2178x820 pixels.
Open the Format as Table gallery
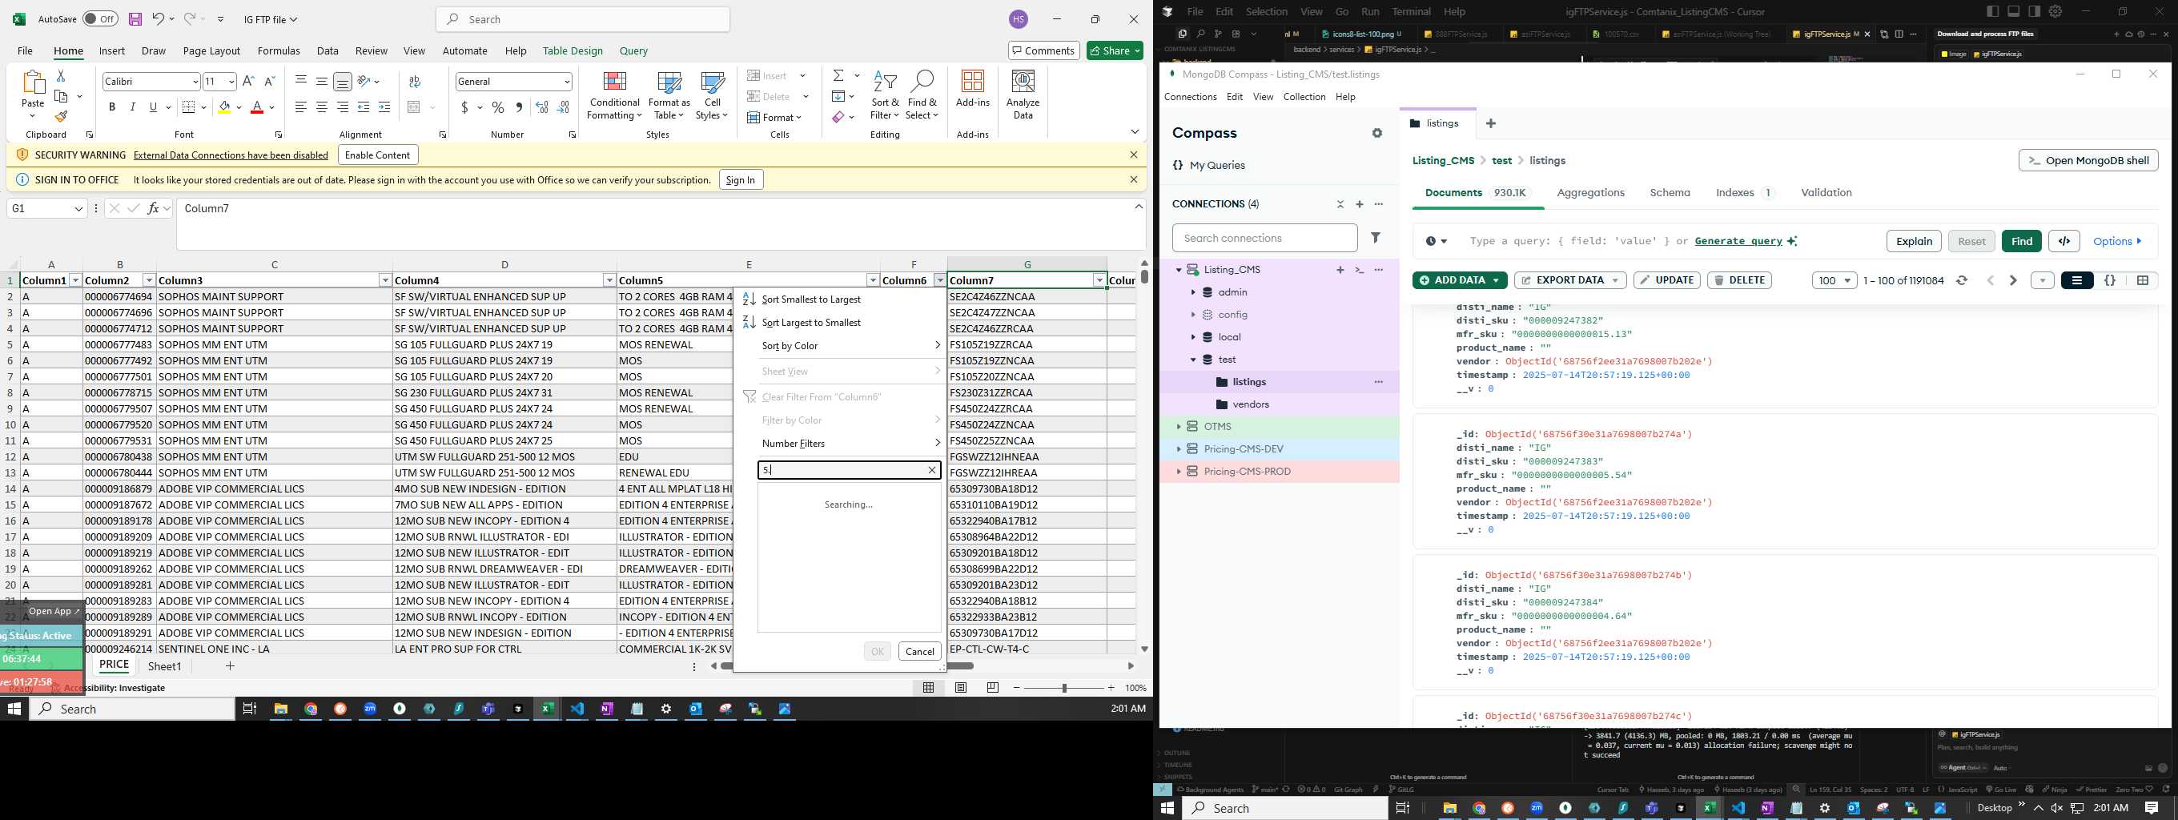[x=669, y=94]
